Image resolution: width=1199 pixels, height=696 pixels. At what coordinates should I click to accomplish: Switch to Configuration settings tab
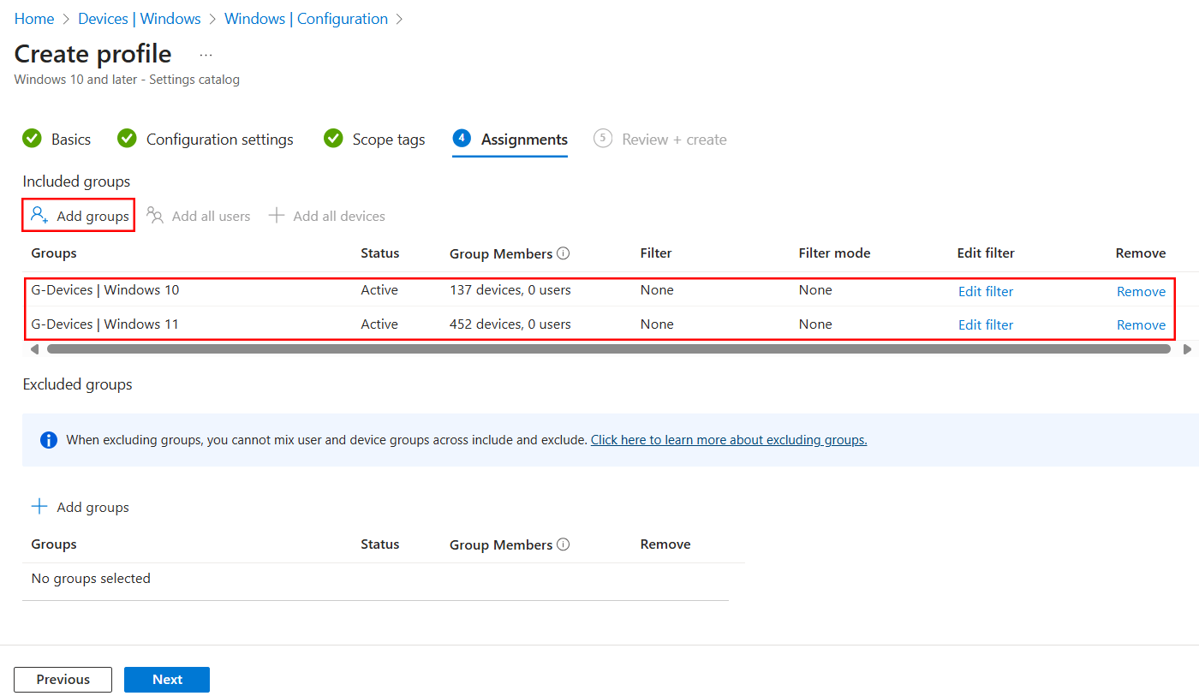(220, 140)
